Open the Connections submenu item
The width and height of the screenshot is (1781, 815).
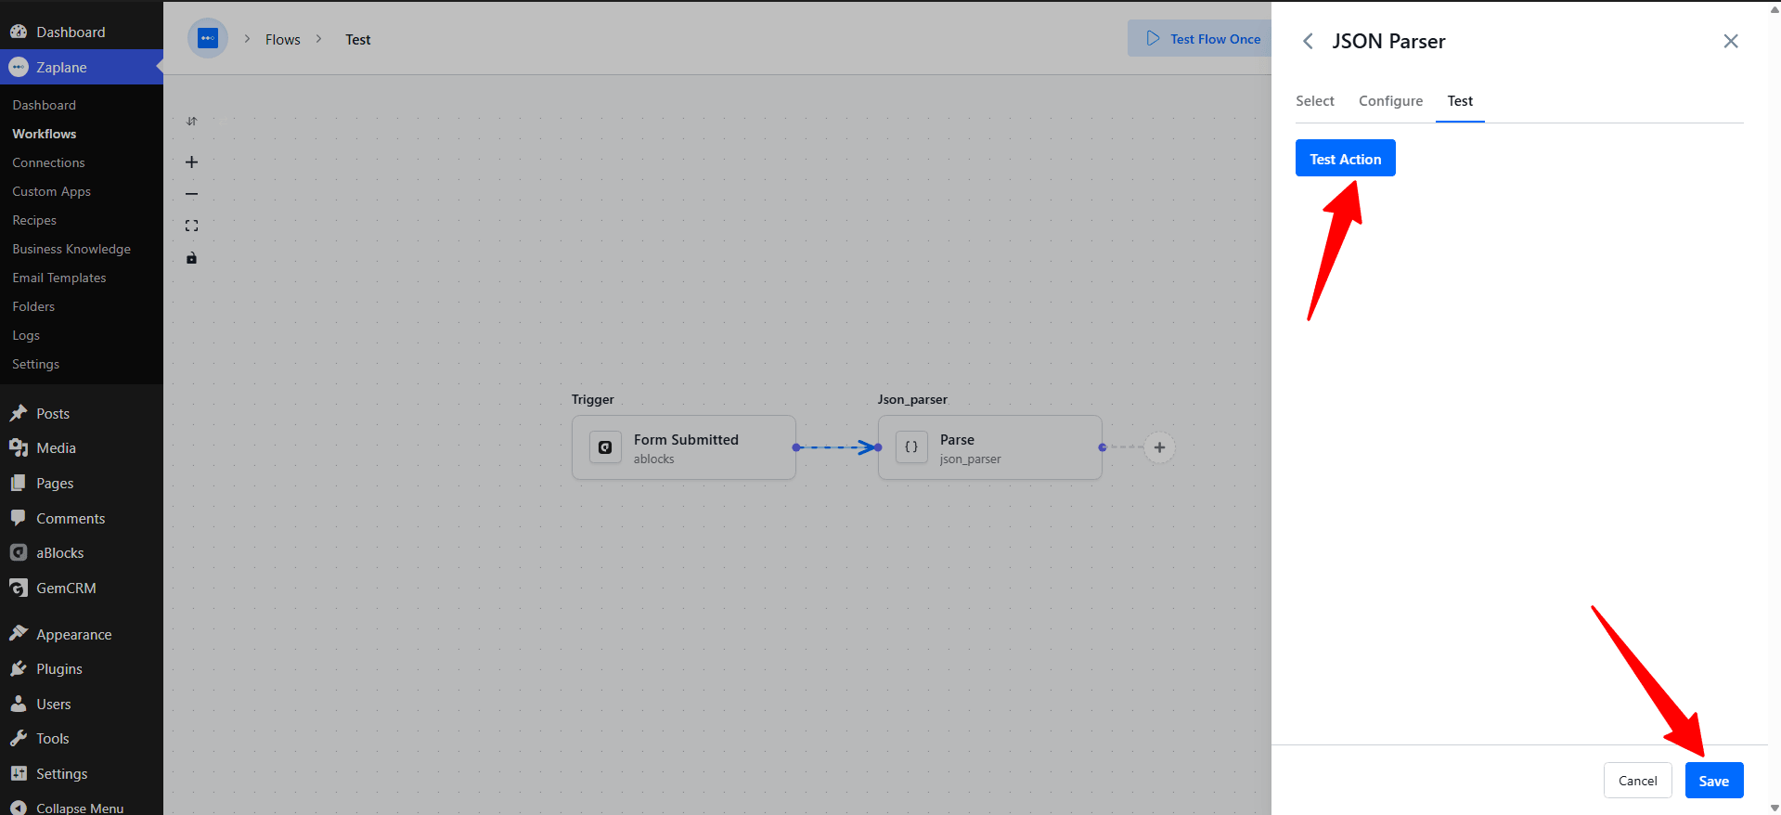click(48, 162)
